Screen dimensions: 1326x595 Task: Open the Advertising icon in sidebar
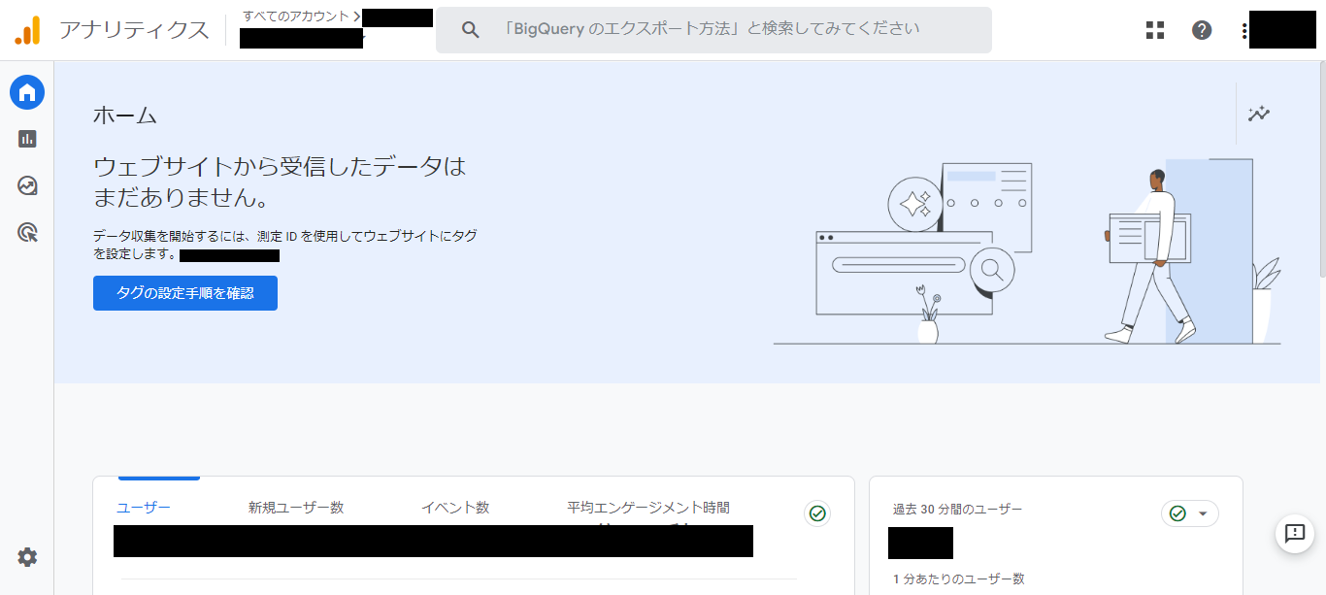[27, 232]
